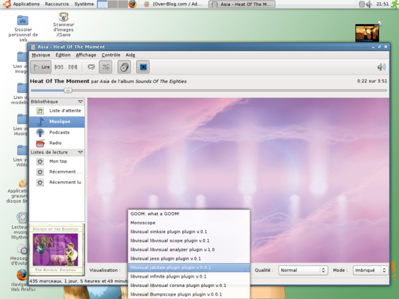Open the Édition menu
This screenshot has height=299, width=399.
(x=63, y=55)
